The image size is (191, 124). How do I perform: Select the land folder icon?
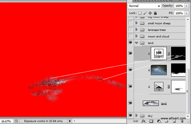(142, 43)
